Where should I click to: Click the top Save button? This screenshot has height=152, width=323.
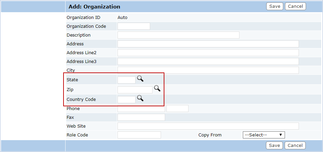275,6
